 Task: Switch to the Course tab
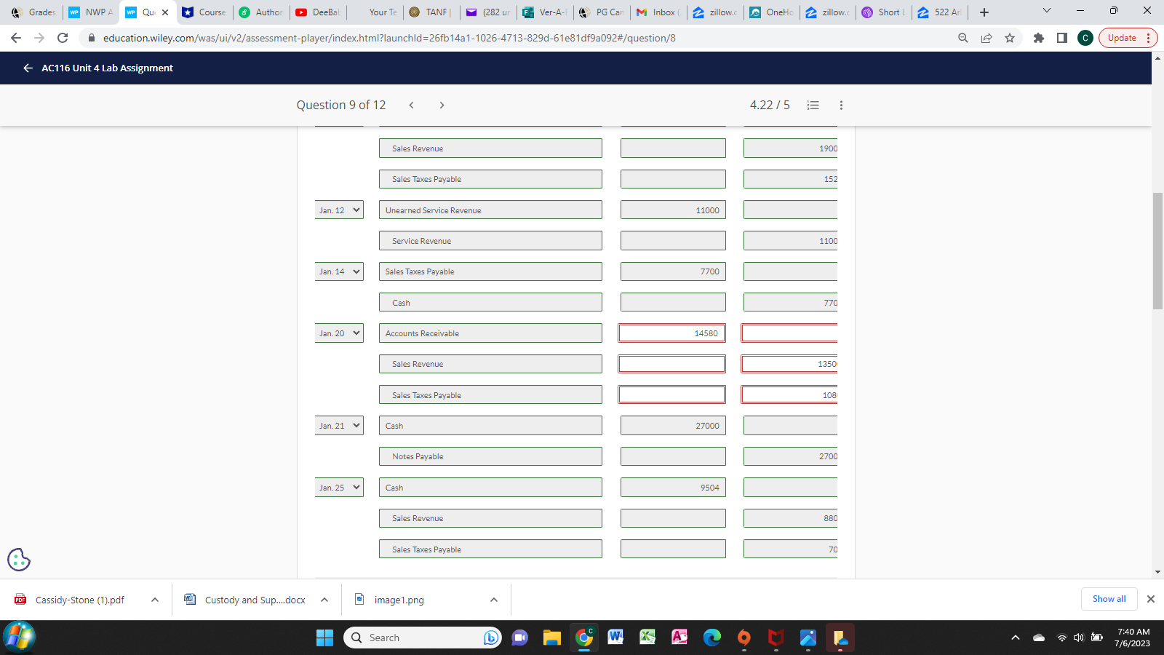click(204, 12)
